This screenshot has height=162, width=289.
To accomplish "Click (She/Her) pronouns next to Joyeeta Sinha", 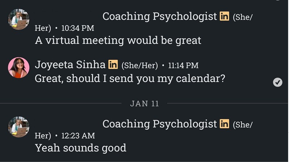I will (x=140, y=65).
